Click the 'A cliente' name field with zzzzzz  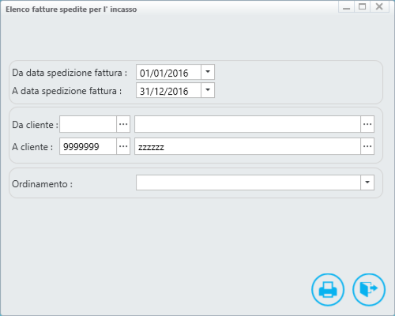point(247,146)
